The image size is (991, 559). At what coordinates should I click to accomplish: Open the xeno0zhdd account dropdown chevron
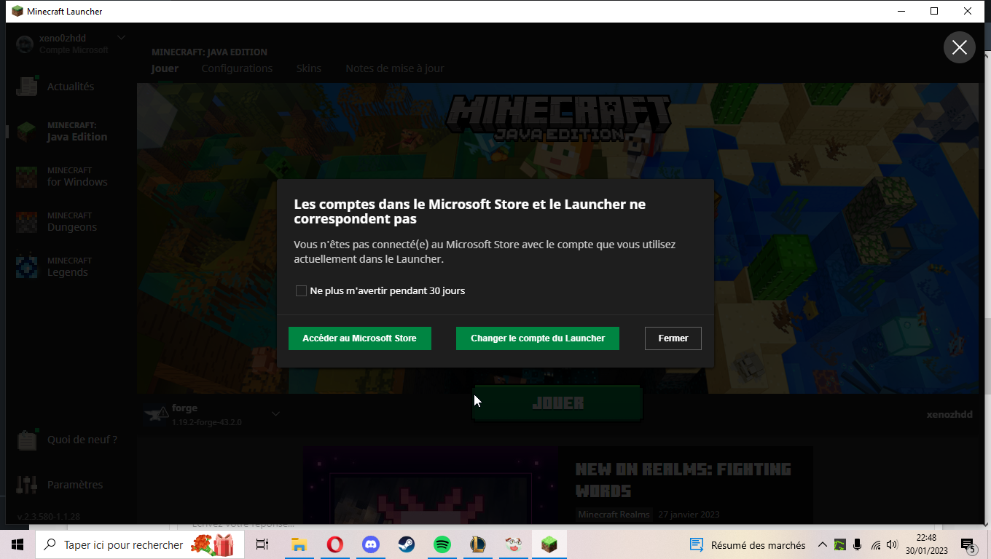coord(121,38)
